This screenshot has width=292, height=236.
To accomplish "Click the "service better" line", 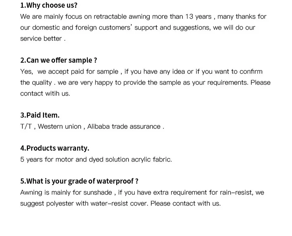I will 43,38.
